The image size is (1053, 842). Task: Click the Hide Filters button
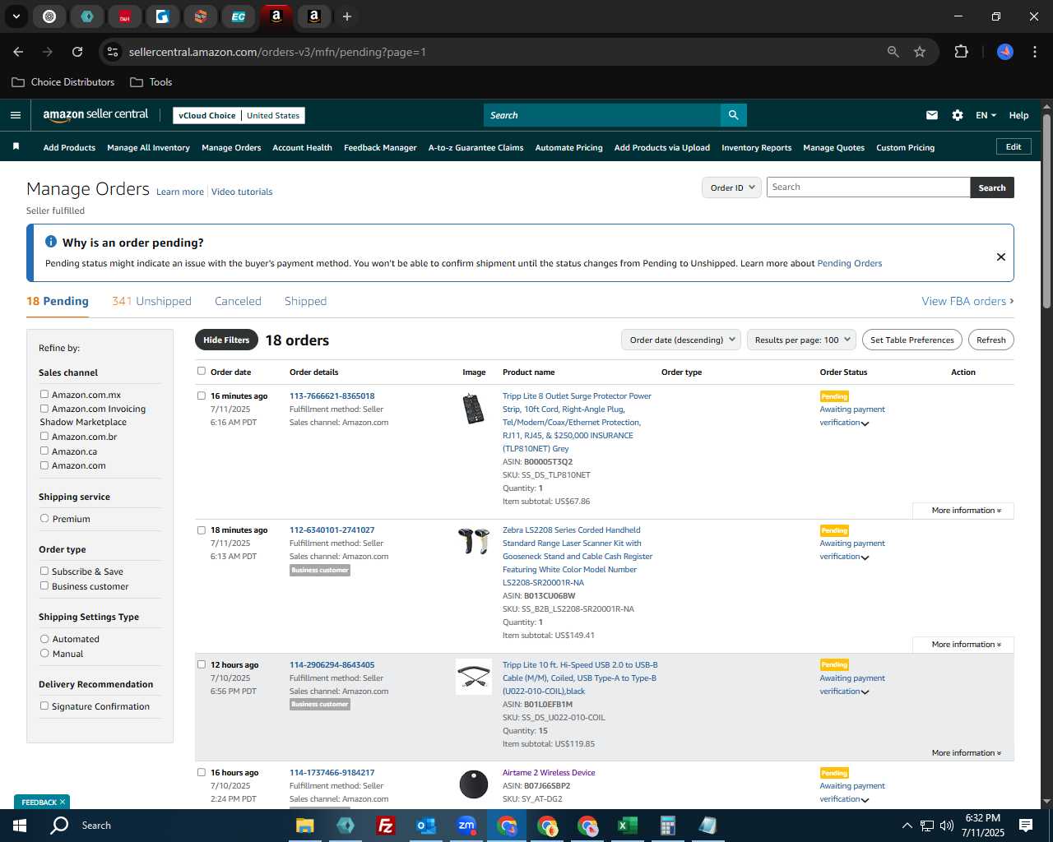point(226,340)
